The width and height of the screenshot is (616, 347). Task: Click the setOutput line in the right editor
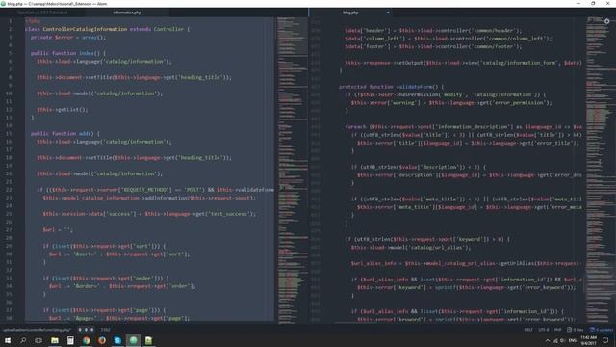click(x=464, y=63)
